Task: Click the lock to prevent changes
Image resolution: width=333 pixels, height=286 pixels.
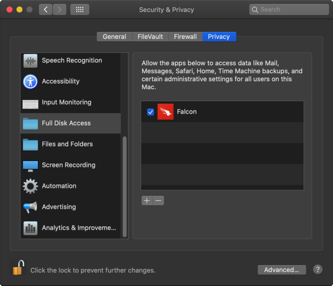Action: 18,268
